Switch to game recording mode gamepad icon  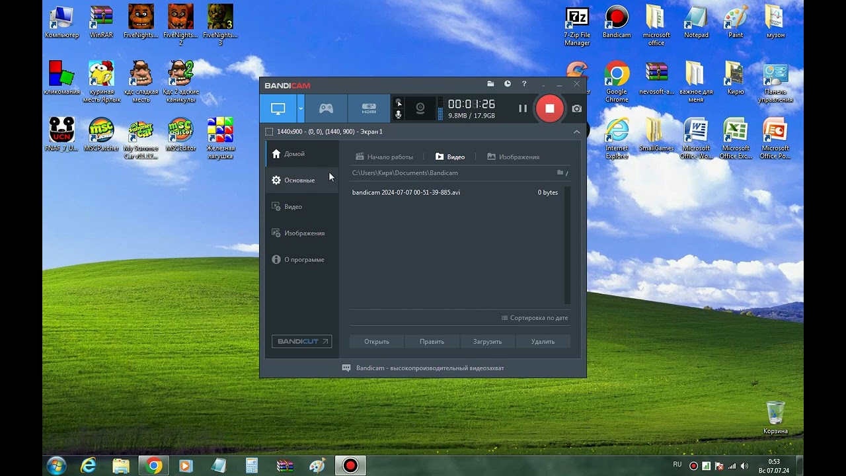pyautogui.click(x=327, y=108)
